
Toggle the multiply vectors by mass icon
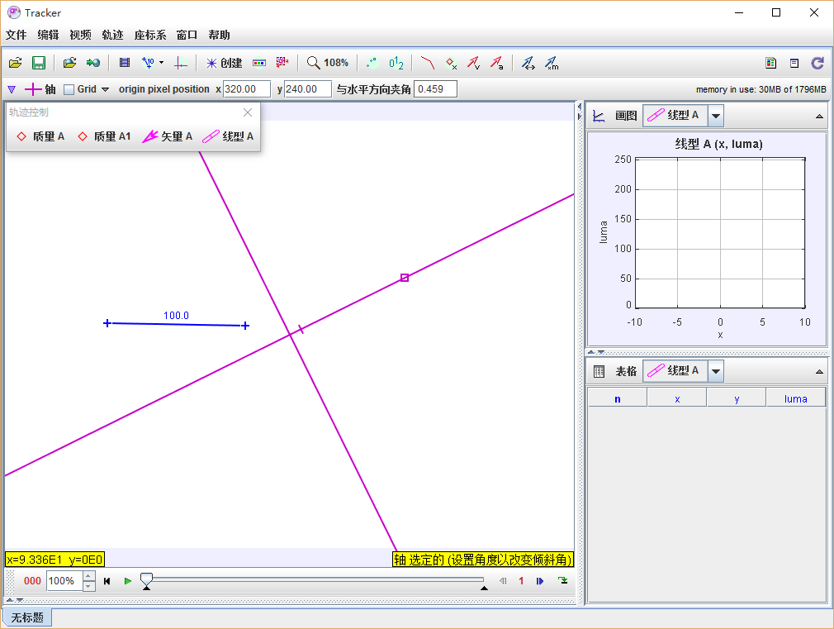[552, 63]
